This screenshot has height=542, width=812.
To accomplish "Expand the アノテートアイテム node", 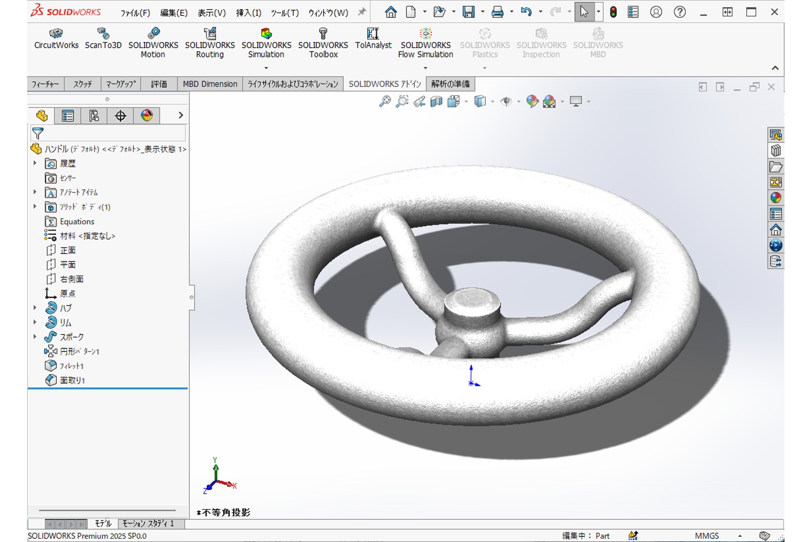I will pos(35,192).
